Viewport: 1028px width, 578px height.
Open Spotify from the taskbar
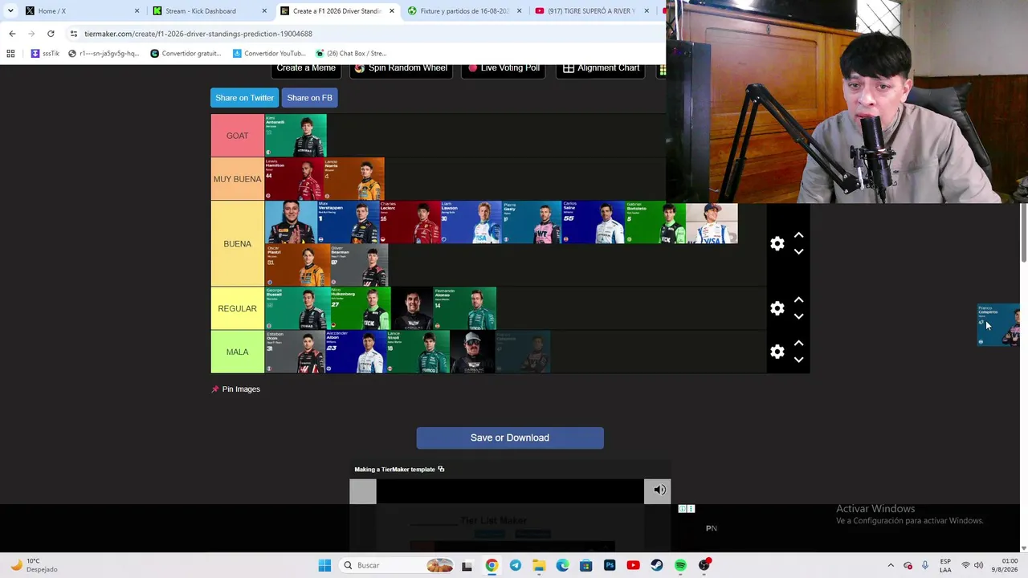(680, 565)
